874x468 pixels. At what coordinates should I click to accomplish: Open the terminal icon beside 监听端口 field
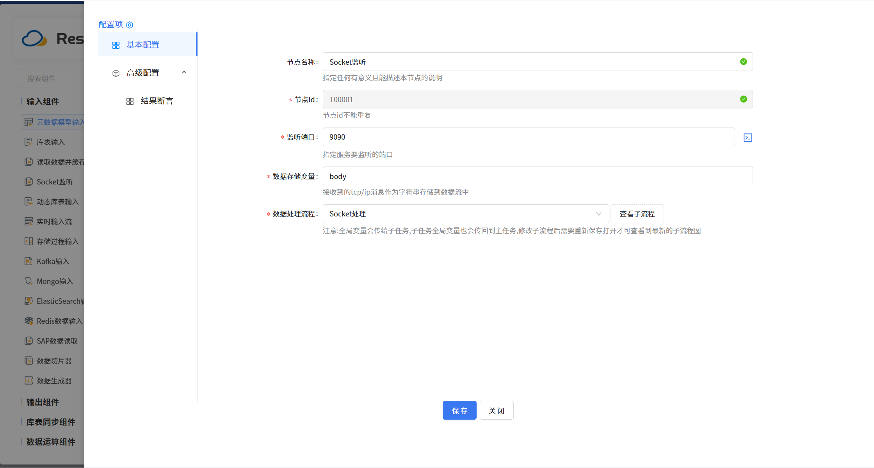[748, 137]
